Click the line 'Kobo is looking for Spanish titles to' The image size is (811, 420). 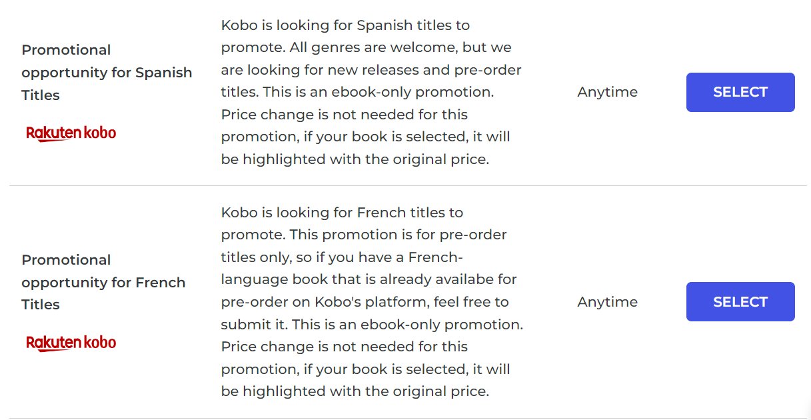345,25
